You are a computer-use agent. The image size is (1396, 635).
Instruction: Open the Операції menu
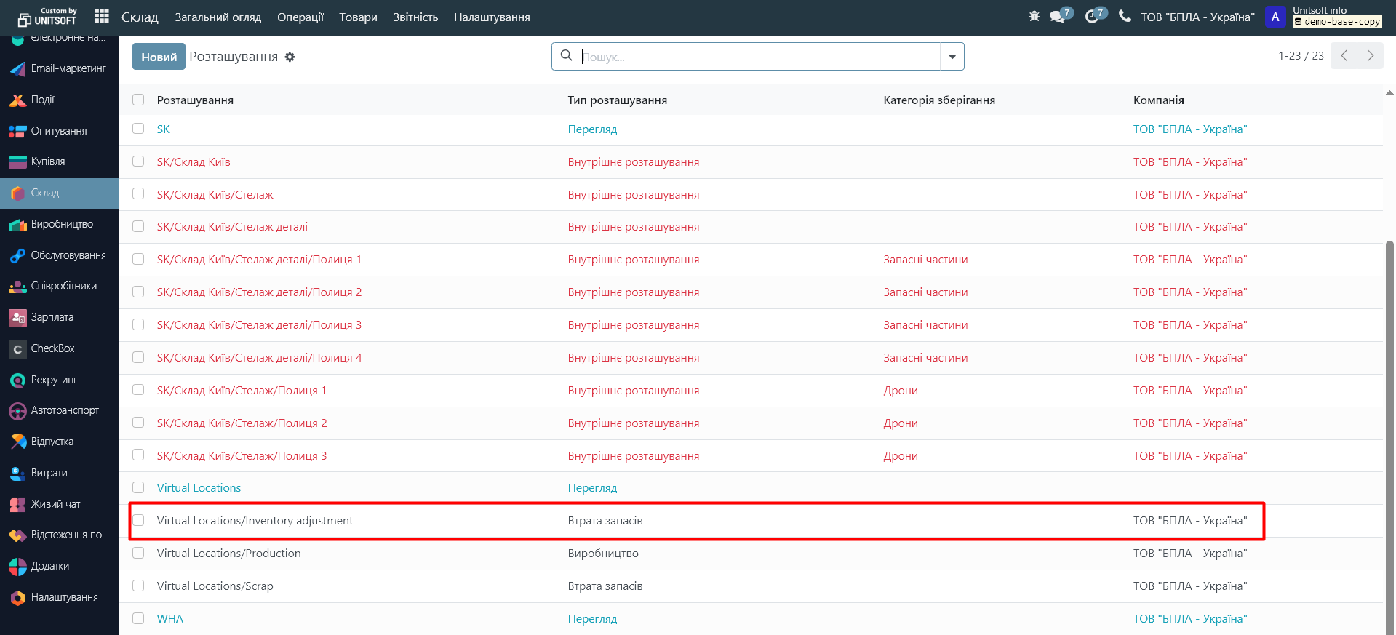click(300, 17)
